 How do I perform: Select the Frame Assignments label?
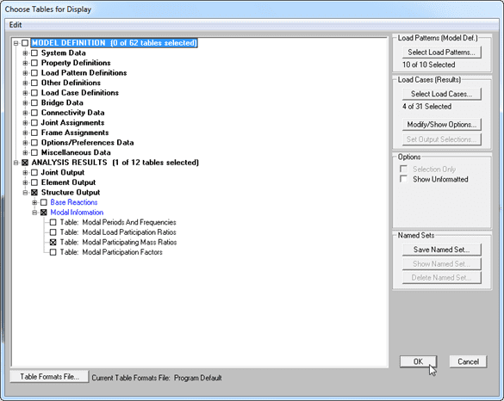75,133
